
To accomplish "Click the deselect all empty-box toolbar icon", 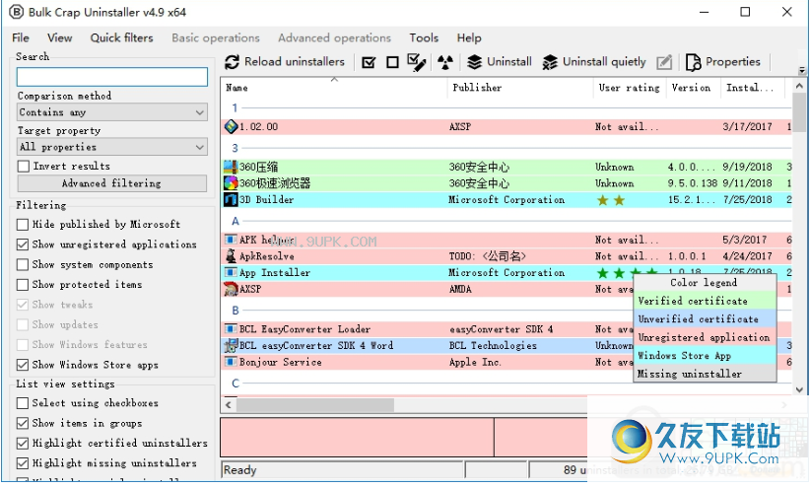I will (x=392, y=62).
